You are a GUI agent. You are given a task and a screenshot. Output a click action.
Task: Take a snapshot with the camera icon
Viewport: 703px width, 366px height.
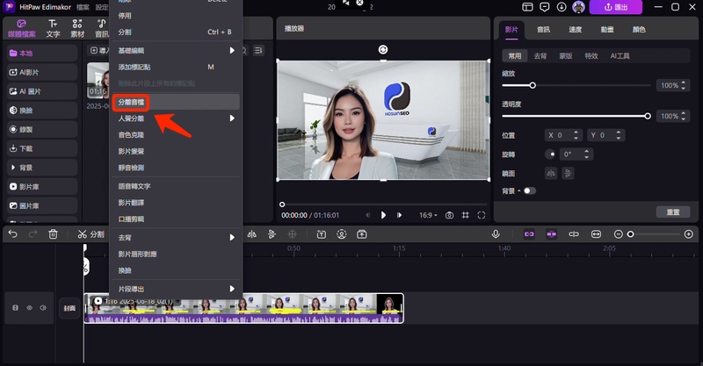tap(449, 215)
